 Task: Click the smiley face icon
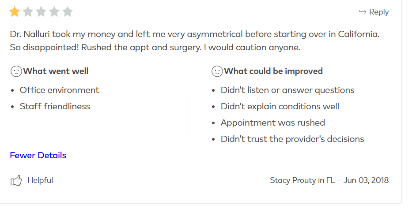pos(16,71)
